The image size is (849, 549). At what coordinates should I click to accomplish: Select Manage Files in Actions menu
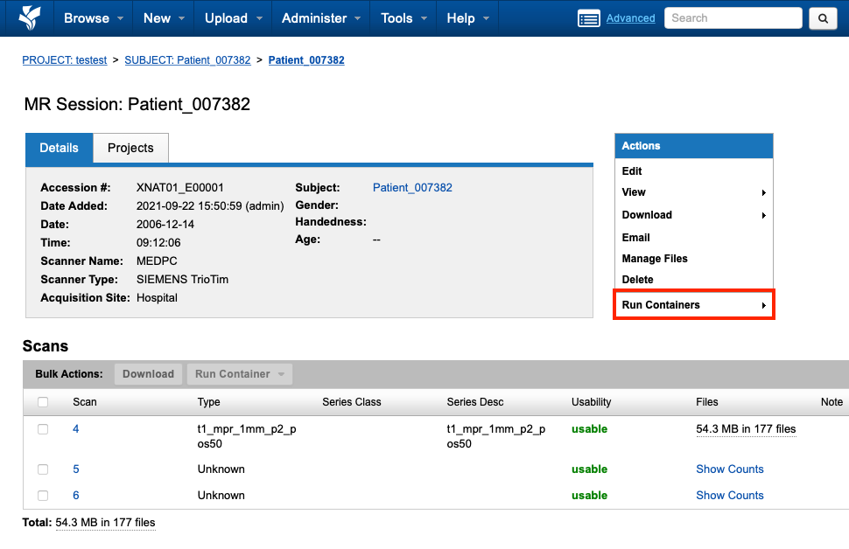[655, 259]
